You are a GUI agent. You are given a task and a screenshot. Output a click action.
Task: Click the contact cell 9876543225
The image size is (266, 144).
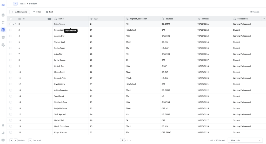214,108
